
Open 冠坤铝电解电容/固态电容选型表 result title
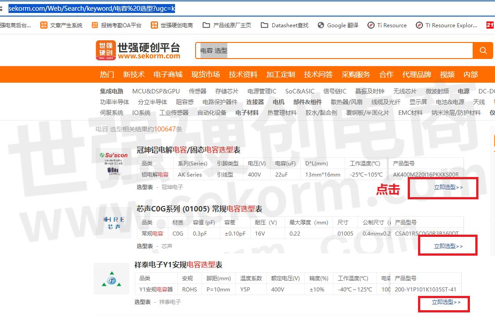pyautogui.click(x=188, y=150)
